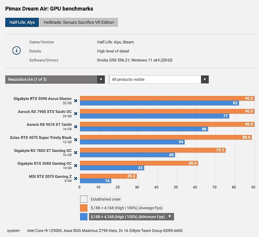
Task: Click the info circle icon
Action: tap(17, 50)
